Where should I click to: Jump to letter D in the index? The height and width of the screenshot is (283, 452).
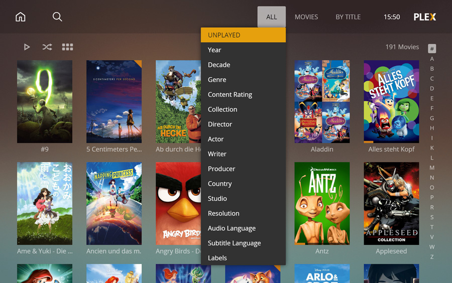pos(432,88)
